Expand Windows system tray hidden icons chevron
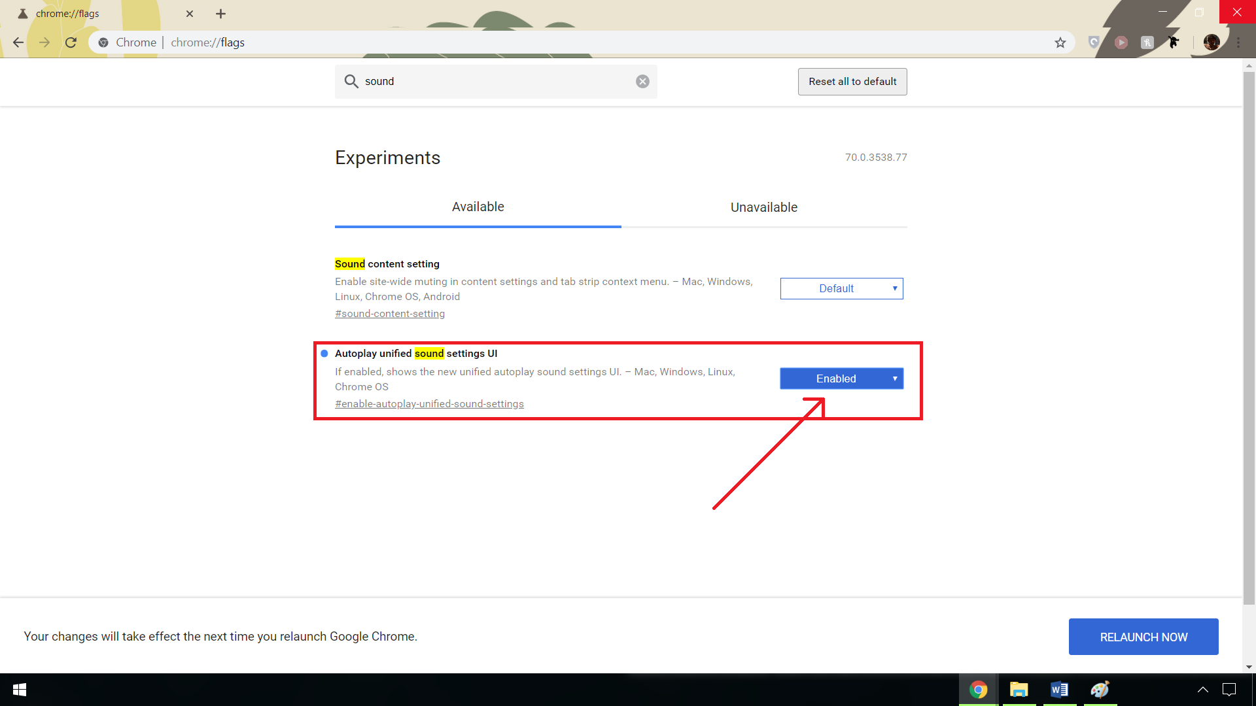 pos(1202,690)
